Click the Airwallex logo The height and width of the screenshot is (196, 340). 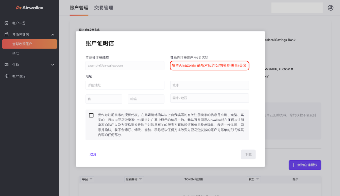pos(29,7)
